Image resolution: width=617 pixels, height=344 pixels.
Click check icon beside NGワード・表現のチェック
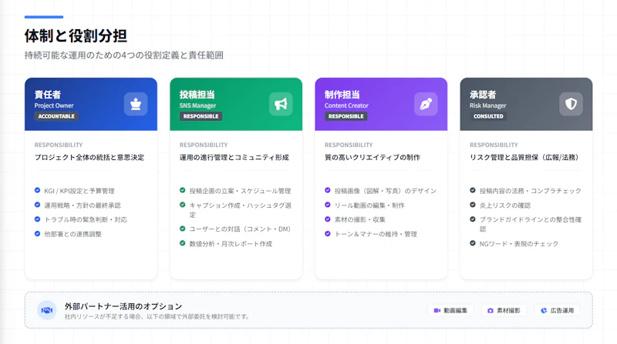473,243
